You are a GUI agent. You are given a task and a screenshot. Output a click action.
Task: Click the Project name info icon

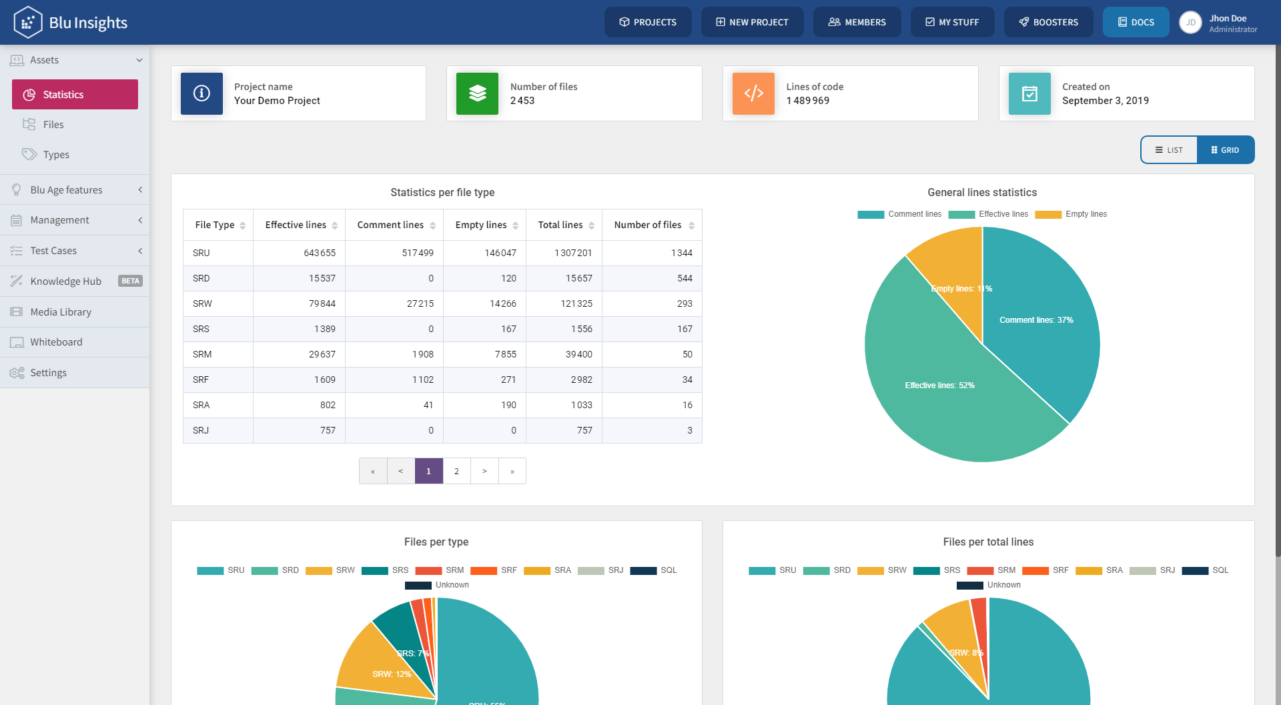click(x=201, y=93)
